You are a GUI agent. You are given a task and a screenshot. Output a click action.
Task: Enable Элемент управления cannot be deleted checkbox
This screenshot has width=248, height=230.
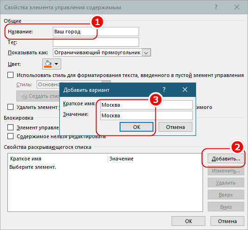(x=11, y=128)
